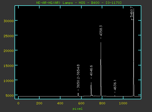Click the y-axis value 25000

9,36
